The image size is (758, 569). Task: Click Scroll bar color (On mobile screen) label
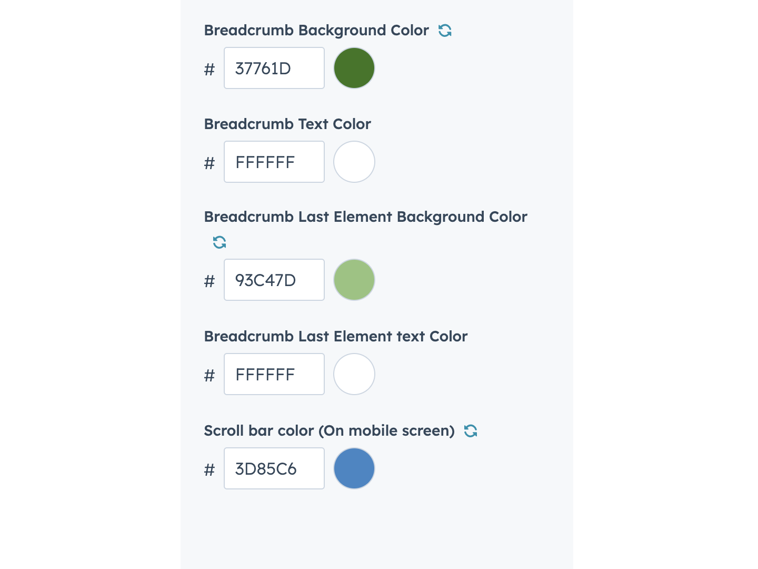tap(329, 431)
